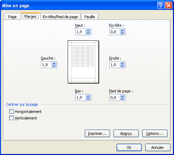
Task: Open the En-tête/Pied de page tab
Action: (61, 17)
